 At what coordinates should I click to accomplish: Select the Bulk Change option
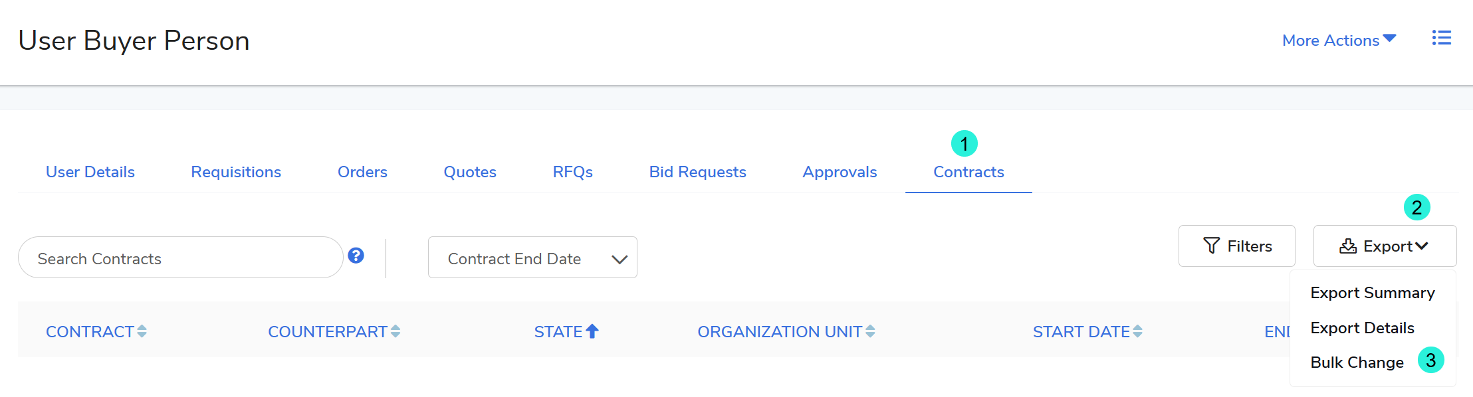click(1357, 362)
